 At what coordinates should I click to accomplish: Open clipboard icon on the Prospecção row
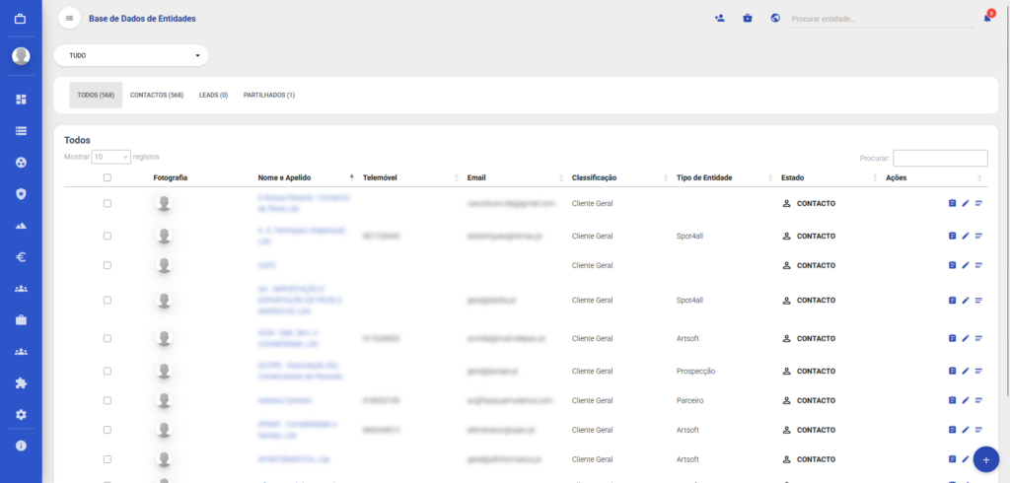952,371
